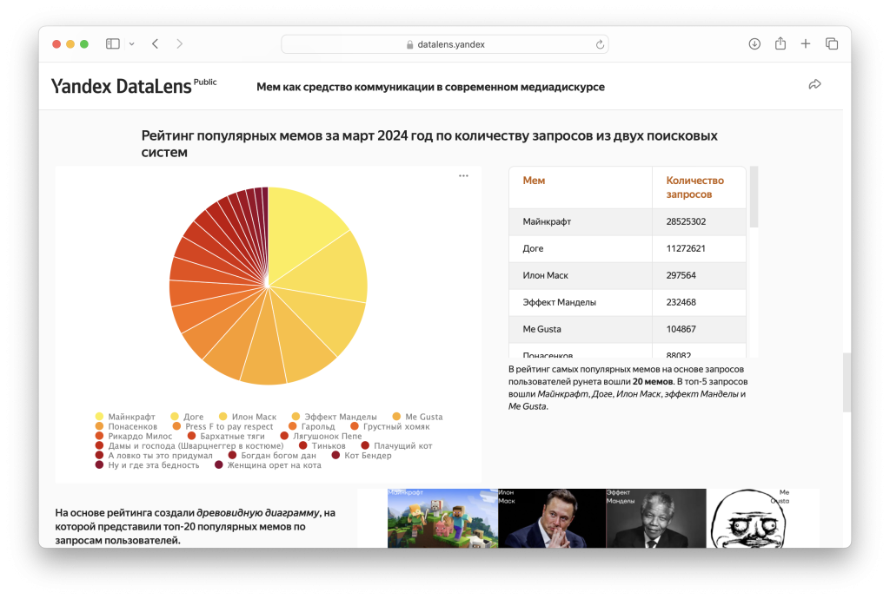
Task: Reload the page via refresh icon
Action: click(600, 44)
